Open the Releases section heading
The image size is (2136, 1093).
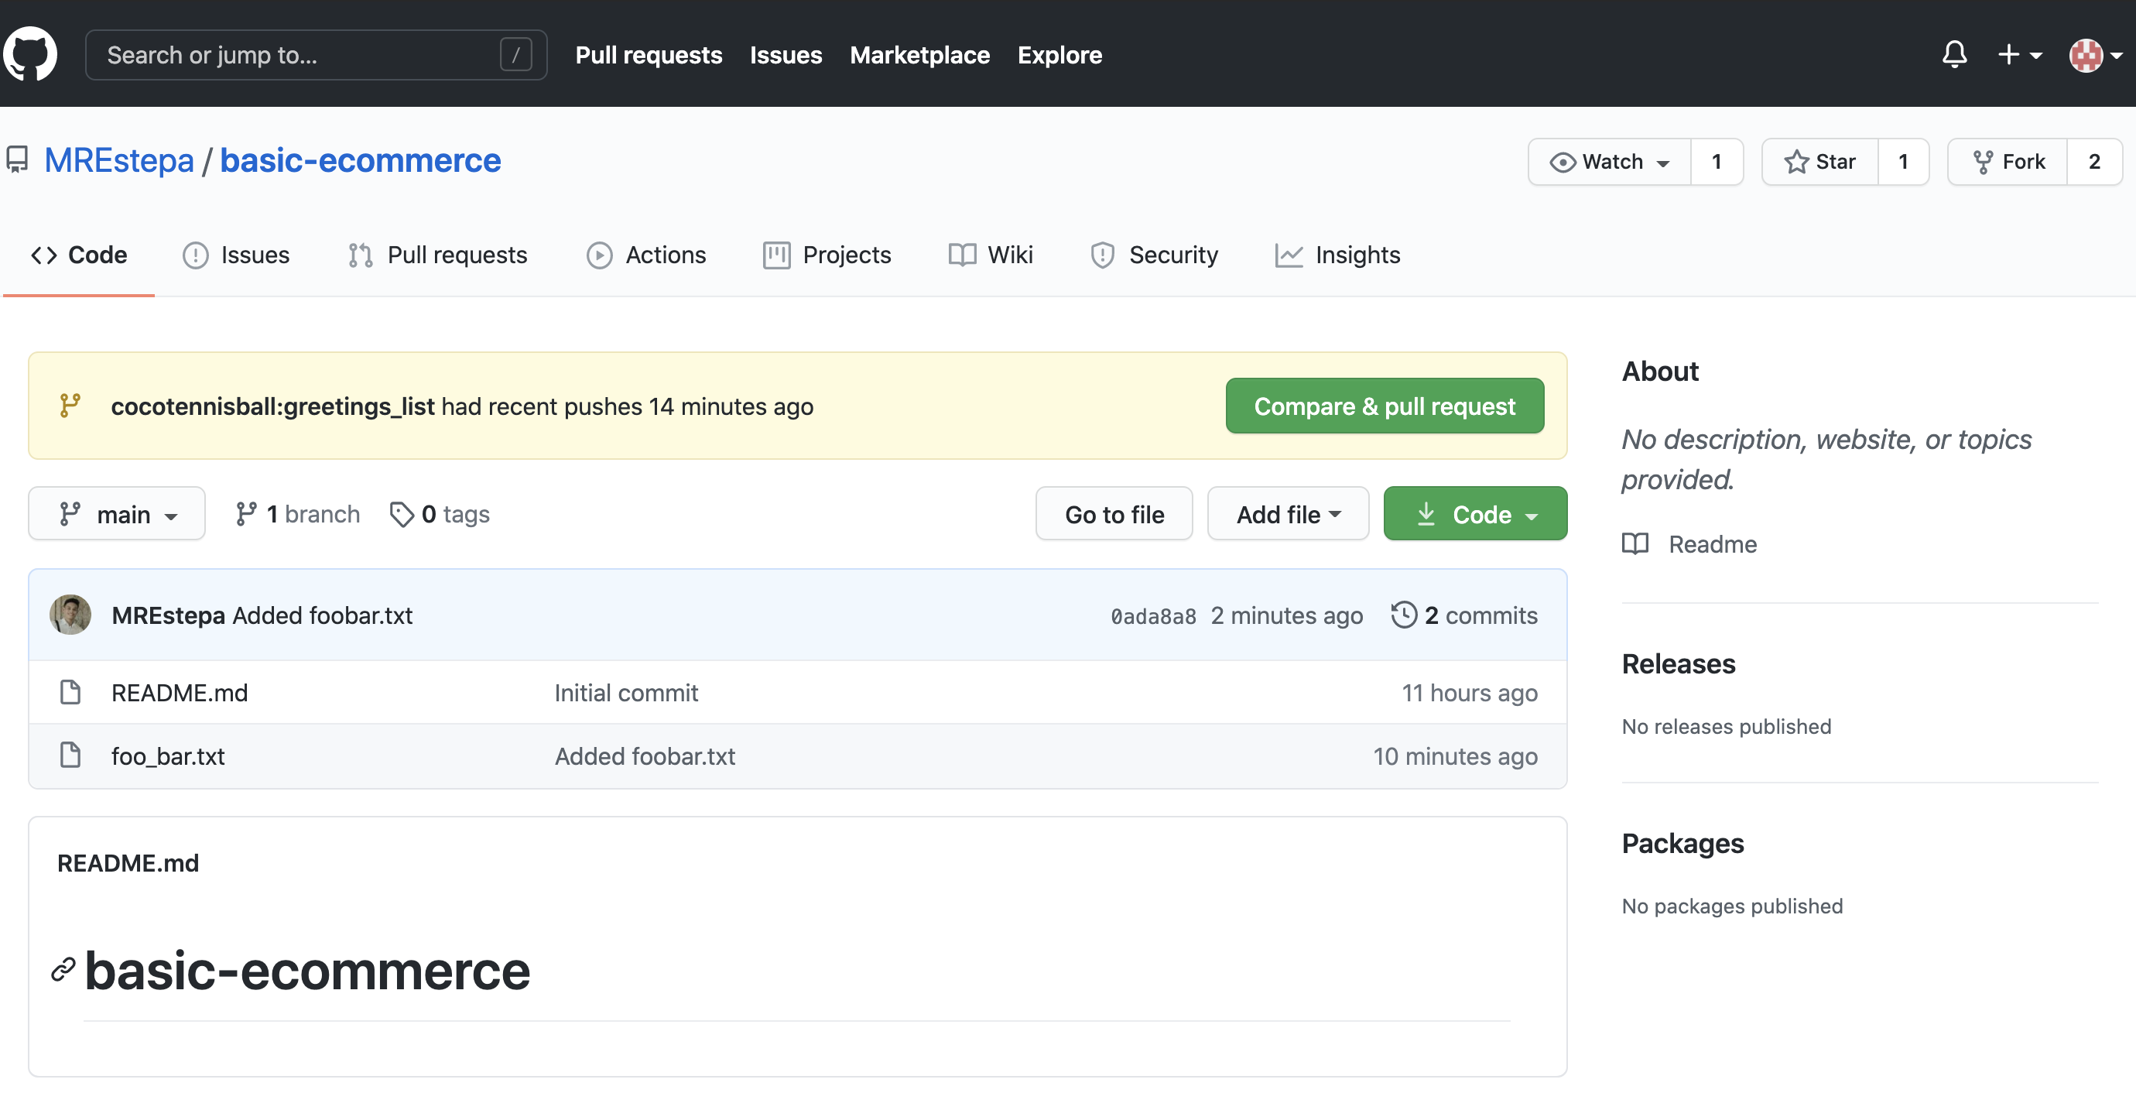click(1679, 663)
